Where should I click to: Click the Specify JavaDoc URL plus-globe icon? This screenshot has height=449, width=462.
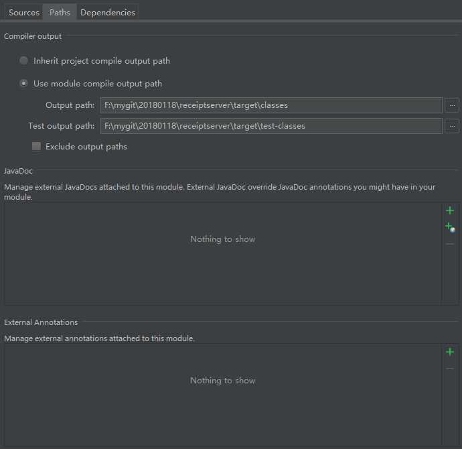click(450, 227)
